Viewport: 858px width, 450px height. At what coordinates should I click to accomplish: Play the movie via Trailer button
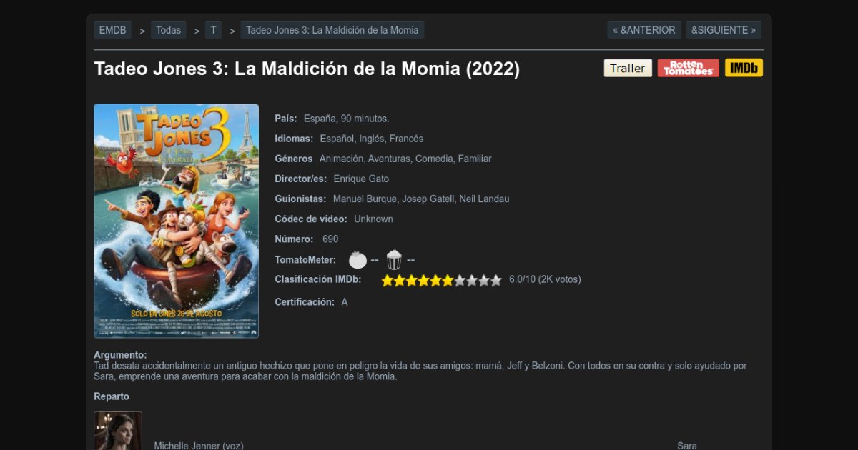tap(628, 68)
